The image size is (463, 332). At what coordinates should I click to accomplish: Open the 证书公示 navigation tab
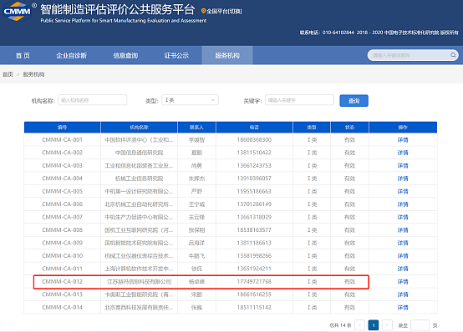click(x=176, y=55)
